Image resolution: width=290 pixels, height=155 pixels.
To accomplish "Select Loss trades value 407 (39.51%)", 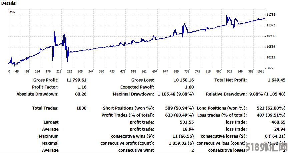I will pos(271,115).
